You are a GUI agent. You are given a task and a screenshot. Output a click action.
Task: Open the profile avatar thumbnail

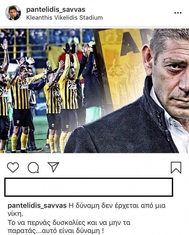(x=13, y=13)
